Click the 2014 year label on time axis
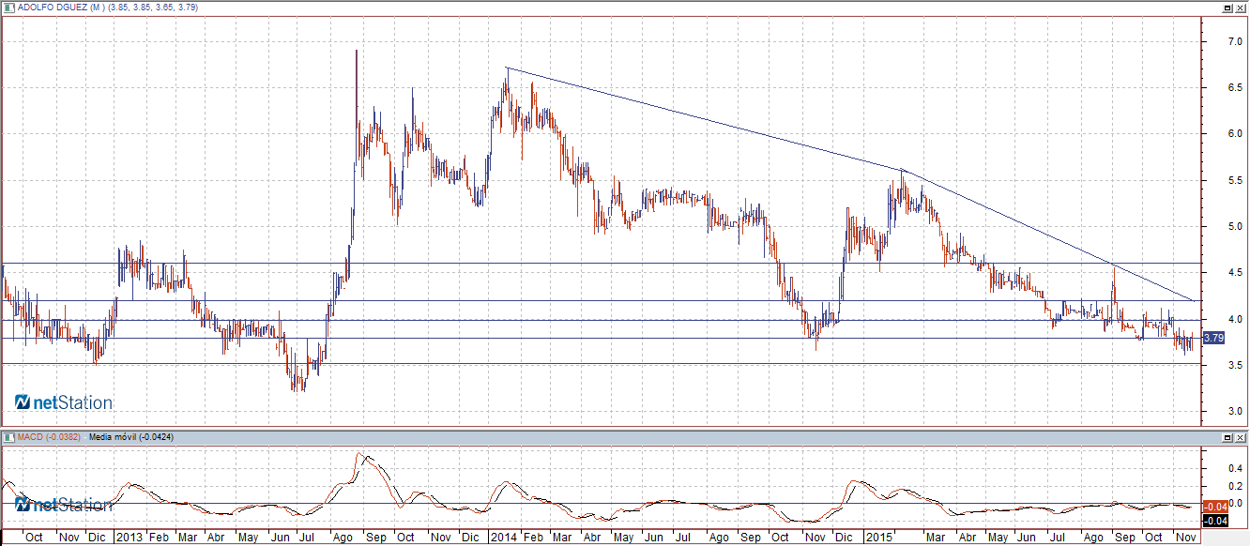Viewport: 1250px width, 546px height. 503,538
